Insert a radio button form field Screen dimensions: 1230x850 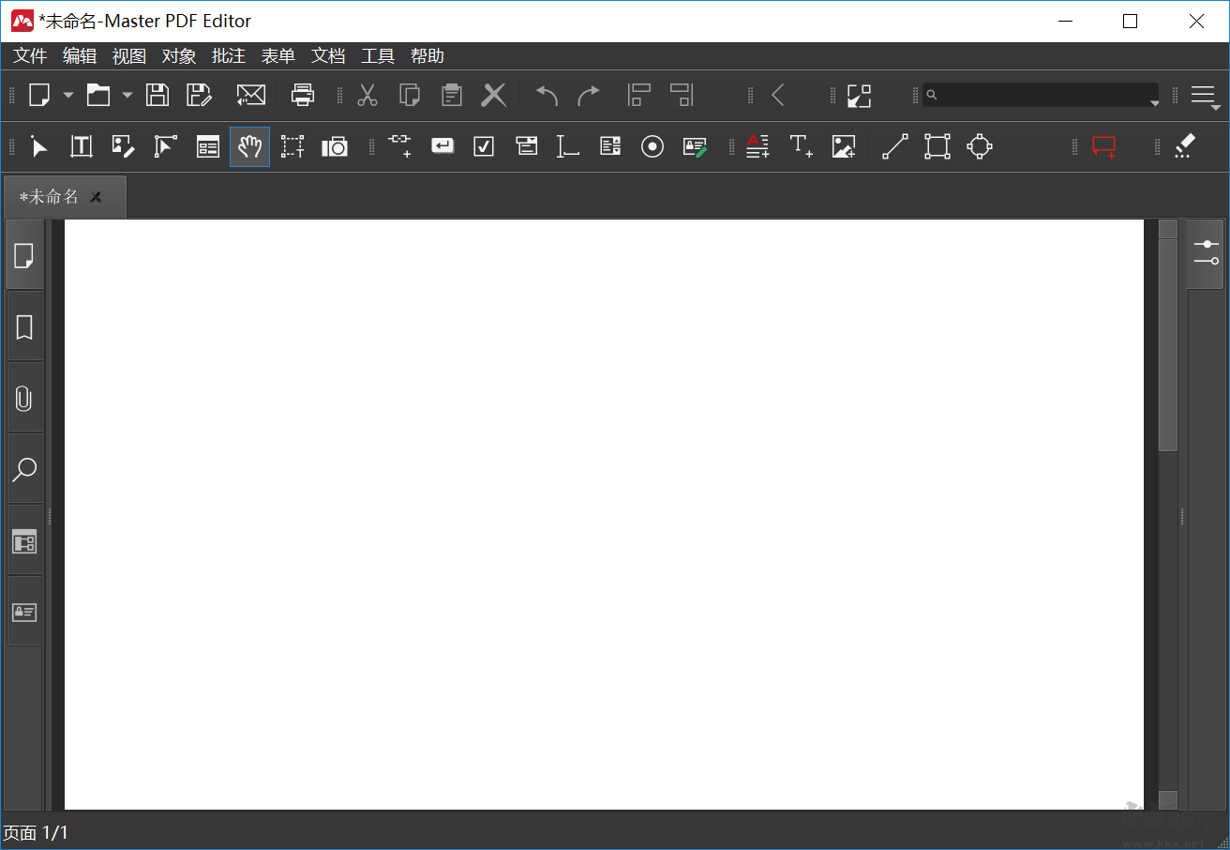[652, 146]
